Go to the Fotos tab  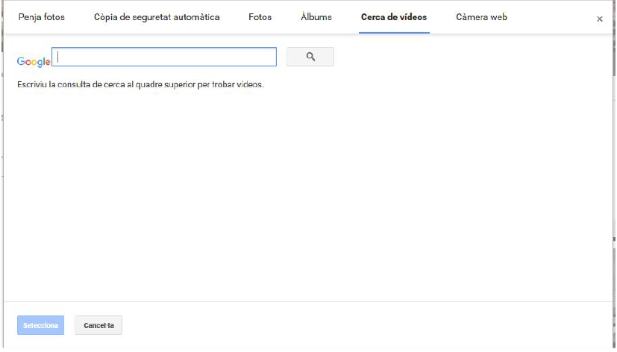coord(260,17)
